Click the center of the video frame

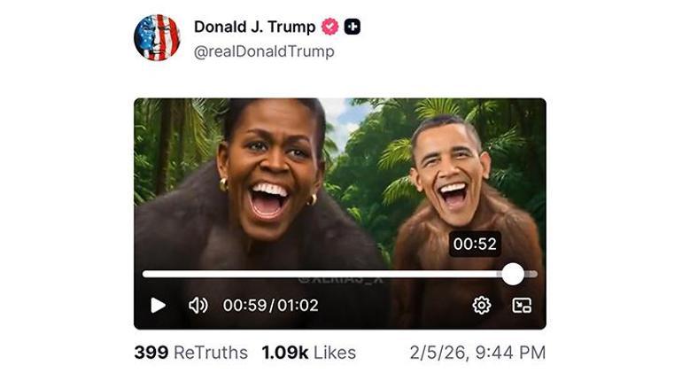340,213
